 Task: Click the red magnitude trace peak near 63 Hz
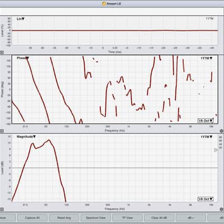tap(49, 140)
